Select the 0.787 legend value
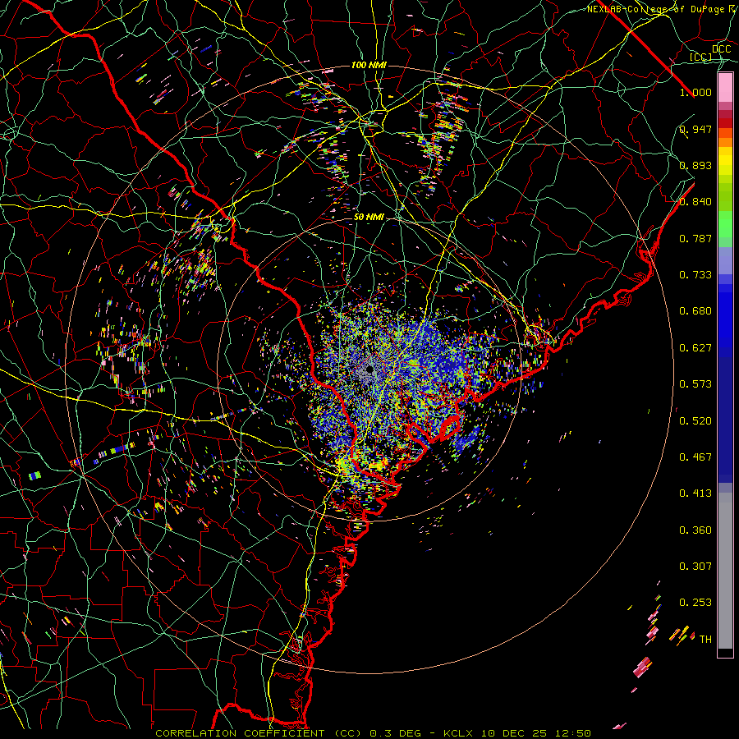Image resolution: width=739 pixels, height=739 pixels. coord(695,238)
